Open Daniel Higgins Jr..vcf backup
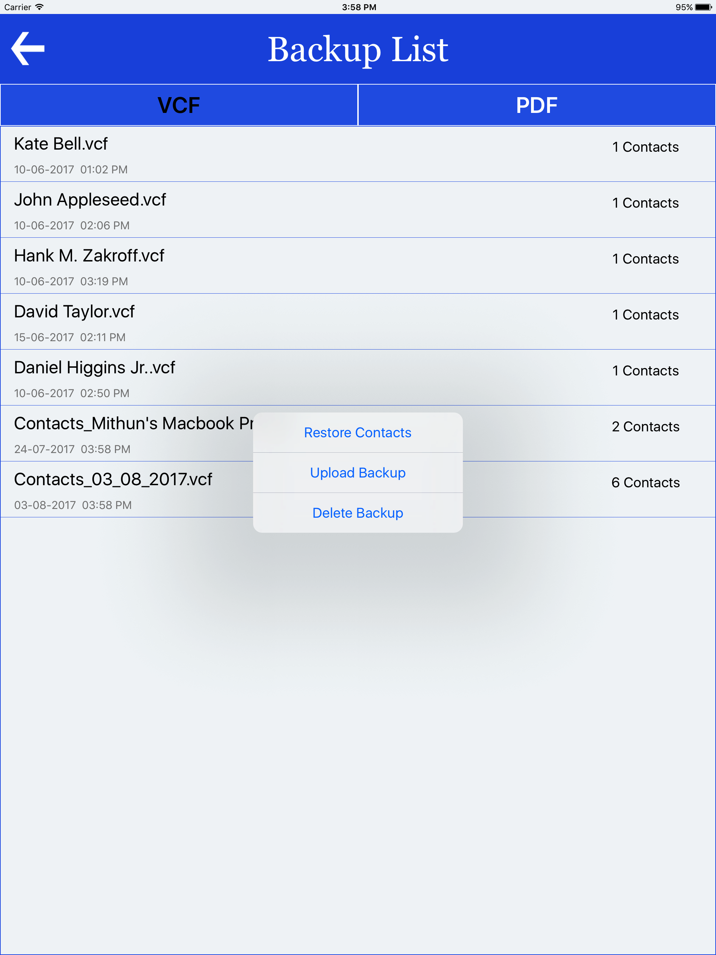716x955 pixels. click(x=358, y=378)
